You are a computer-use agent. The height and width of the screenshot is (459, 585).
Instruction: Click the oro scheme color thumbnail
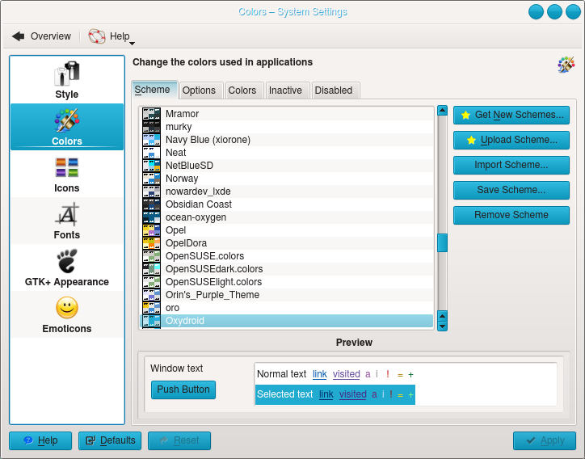tap(151, 308)
